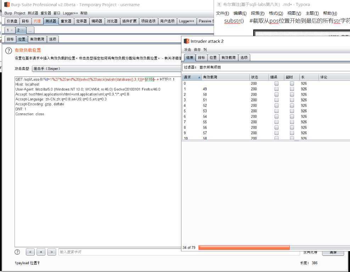Toggle timeout checkbox for payload 55
350x272 pixels.
(292, 122)
